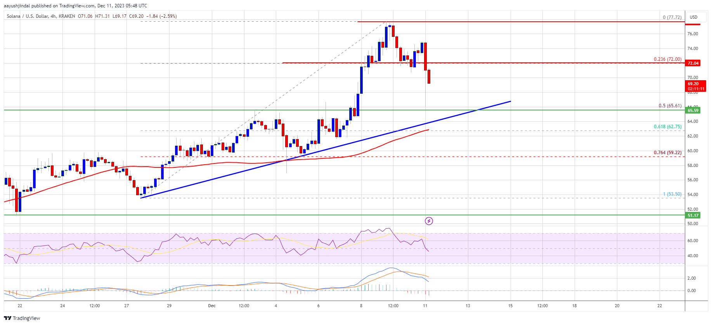Select the 1 (53.50) Fibonacci label
The image size is (712, 325).
point(672,194)
